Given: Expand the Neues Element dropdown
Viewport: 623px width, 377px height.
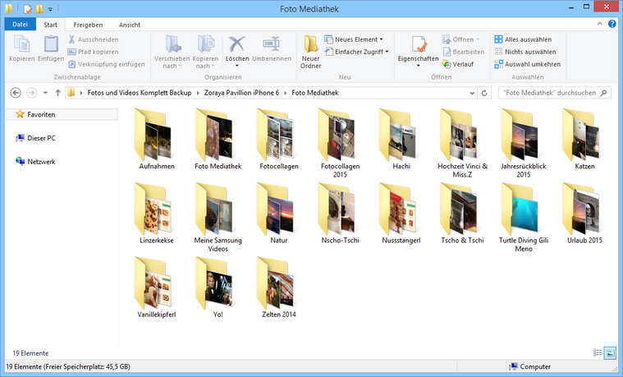Looking at the screenshot, I should 354,39.
